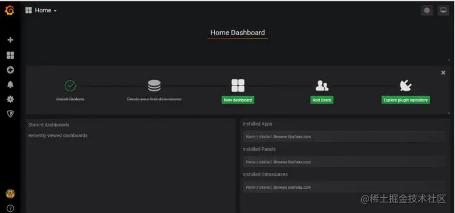Click Create your first data source step

click(x=154, y=99)
